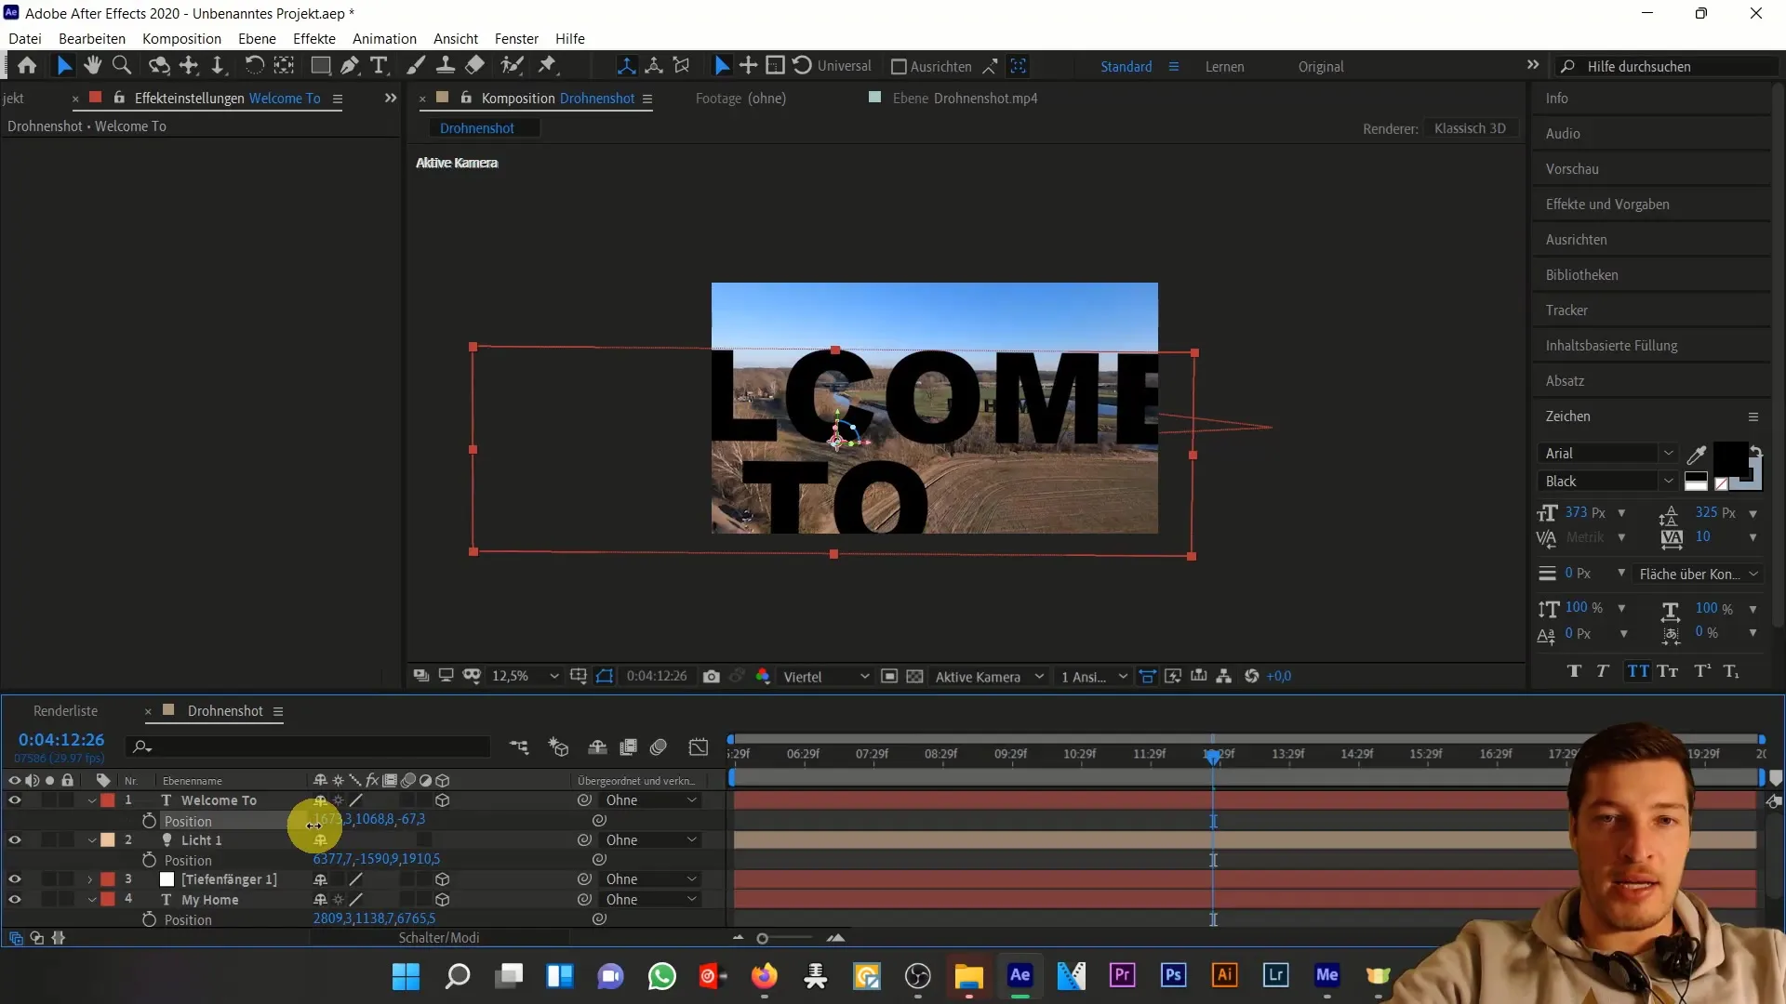
Task: Click the motion tracker icon in sidebar
Action: click(x=1566, y=309)
